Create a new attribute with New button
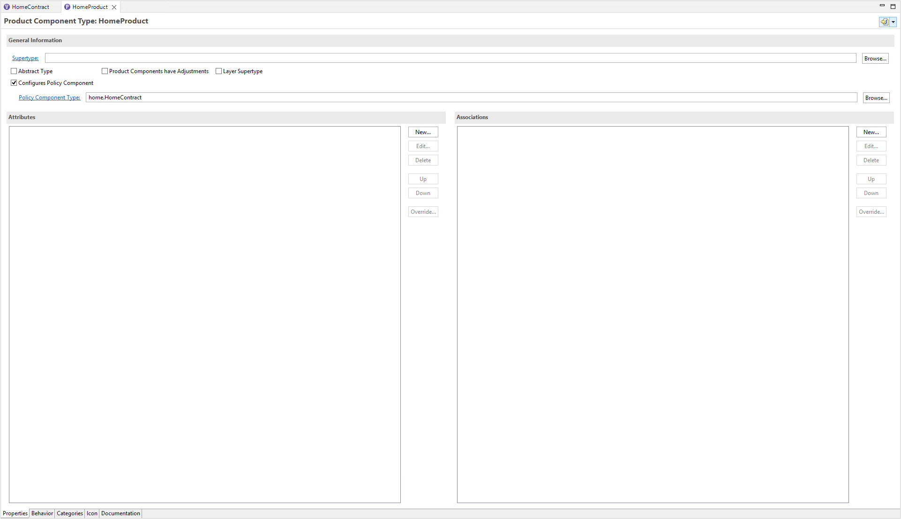901x519 pixels. pyautogui.click(x=423, y=132)
